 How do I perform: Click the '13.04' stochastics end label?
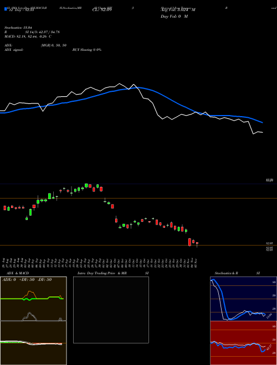tap(269, 316)
